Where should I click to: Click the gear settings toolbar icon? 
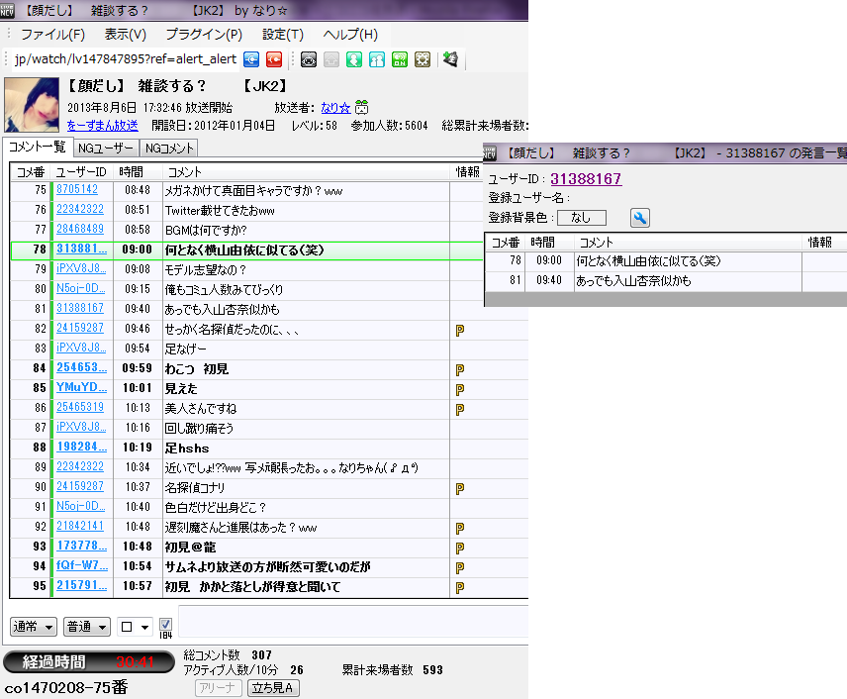click(423, 59)
